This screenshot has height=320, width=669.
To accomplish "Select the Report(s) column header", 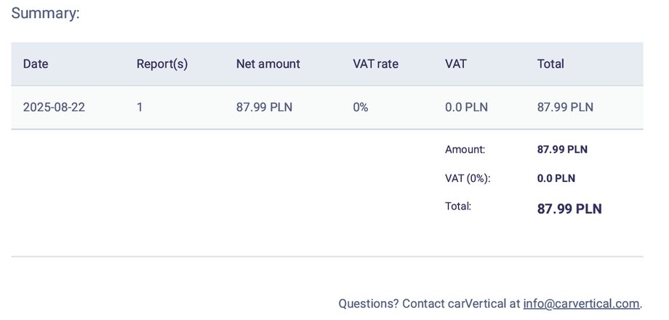I will [x=162, y=64].
